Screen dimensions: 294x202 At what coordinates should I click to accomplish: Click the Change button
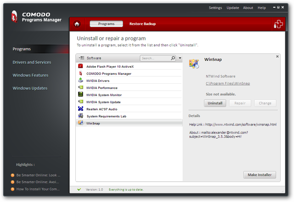pos(265,103)
